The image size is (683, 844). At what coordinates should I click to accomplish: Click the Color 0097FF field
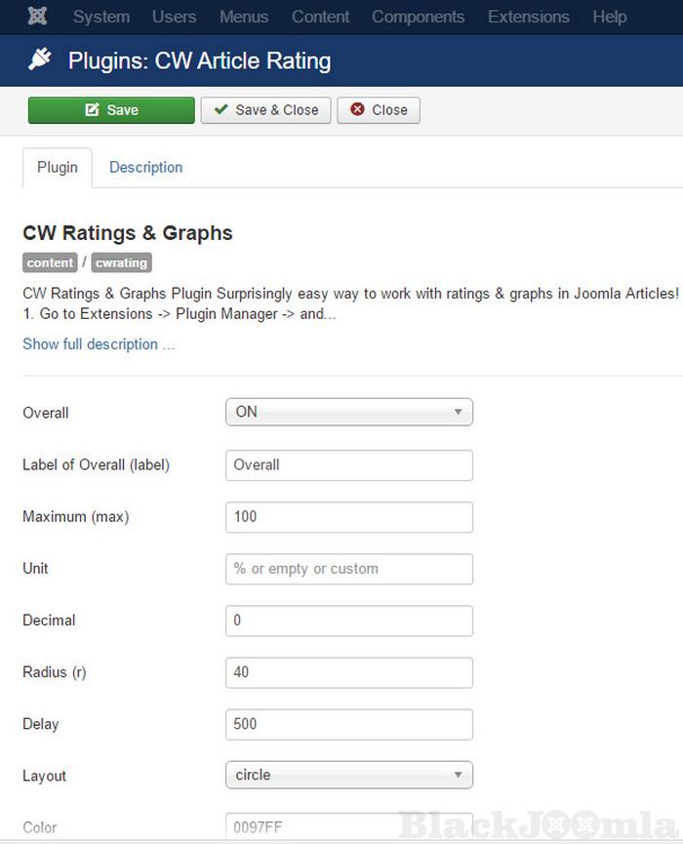coord(348,827)
